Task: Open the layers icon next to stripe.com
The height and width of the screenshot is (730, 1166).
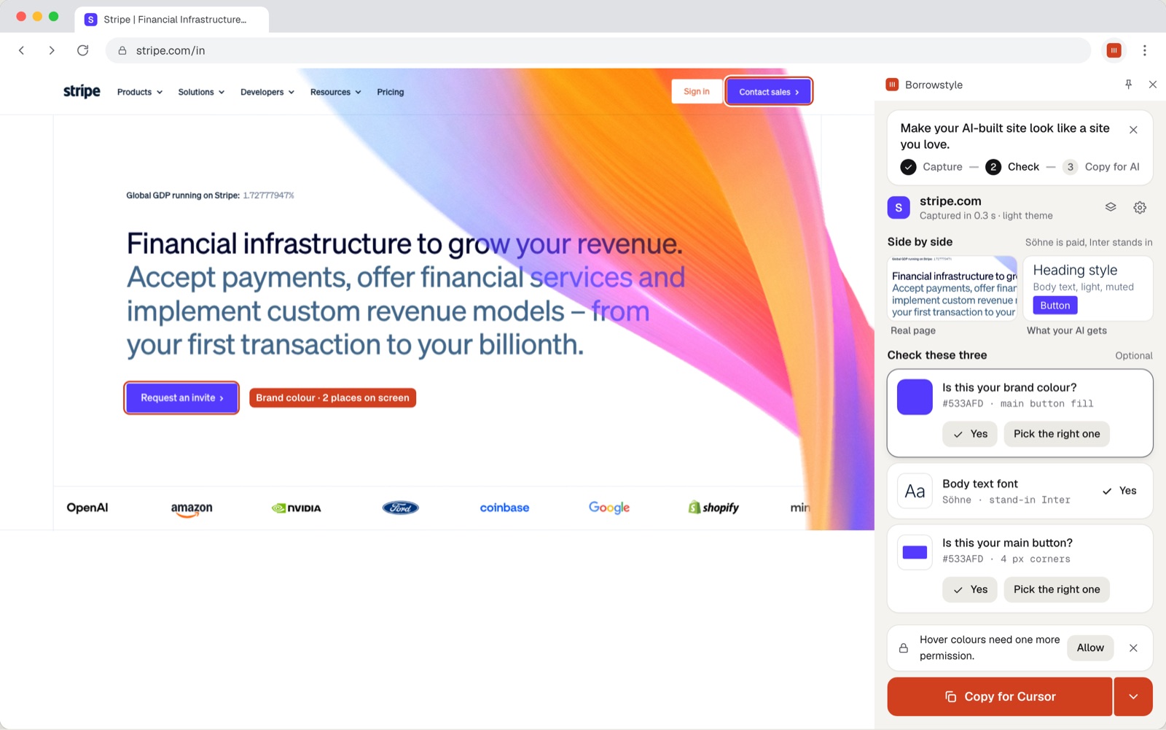Action: click(x=1111, y=207)
